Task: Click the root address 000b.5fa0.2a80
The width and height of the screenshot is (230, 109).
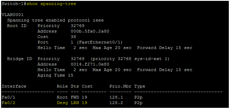Action: click(90, 31)
